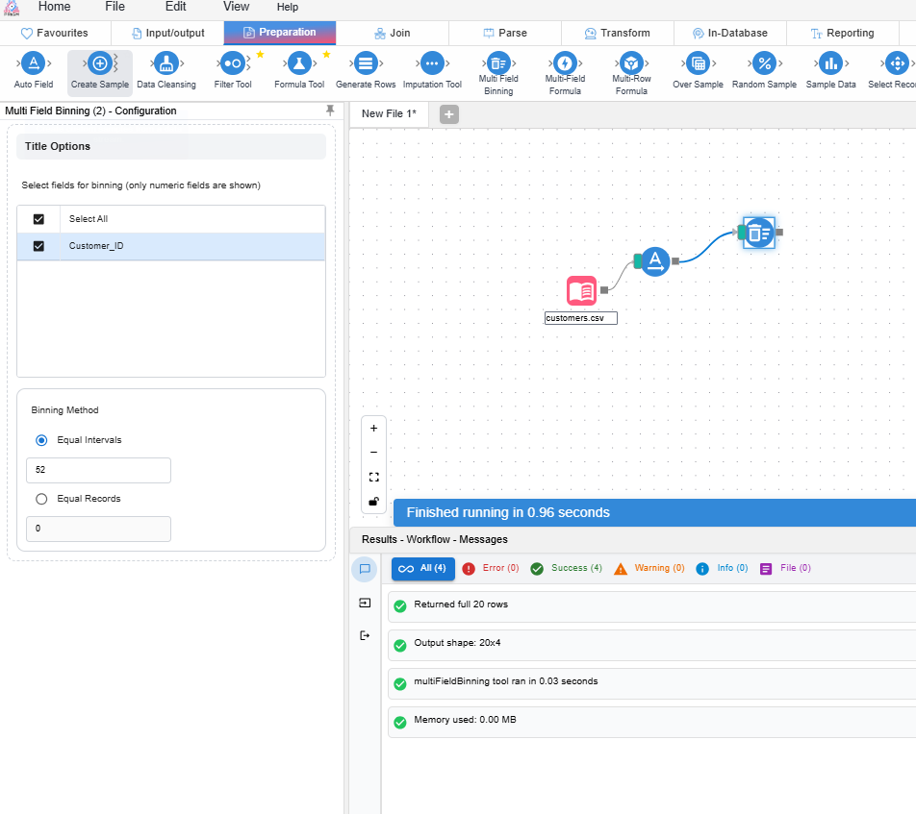
Task: Choose the Equal Intervals radio button
Action: click(x=41, y=440)
